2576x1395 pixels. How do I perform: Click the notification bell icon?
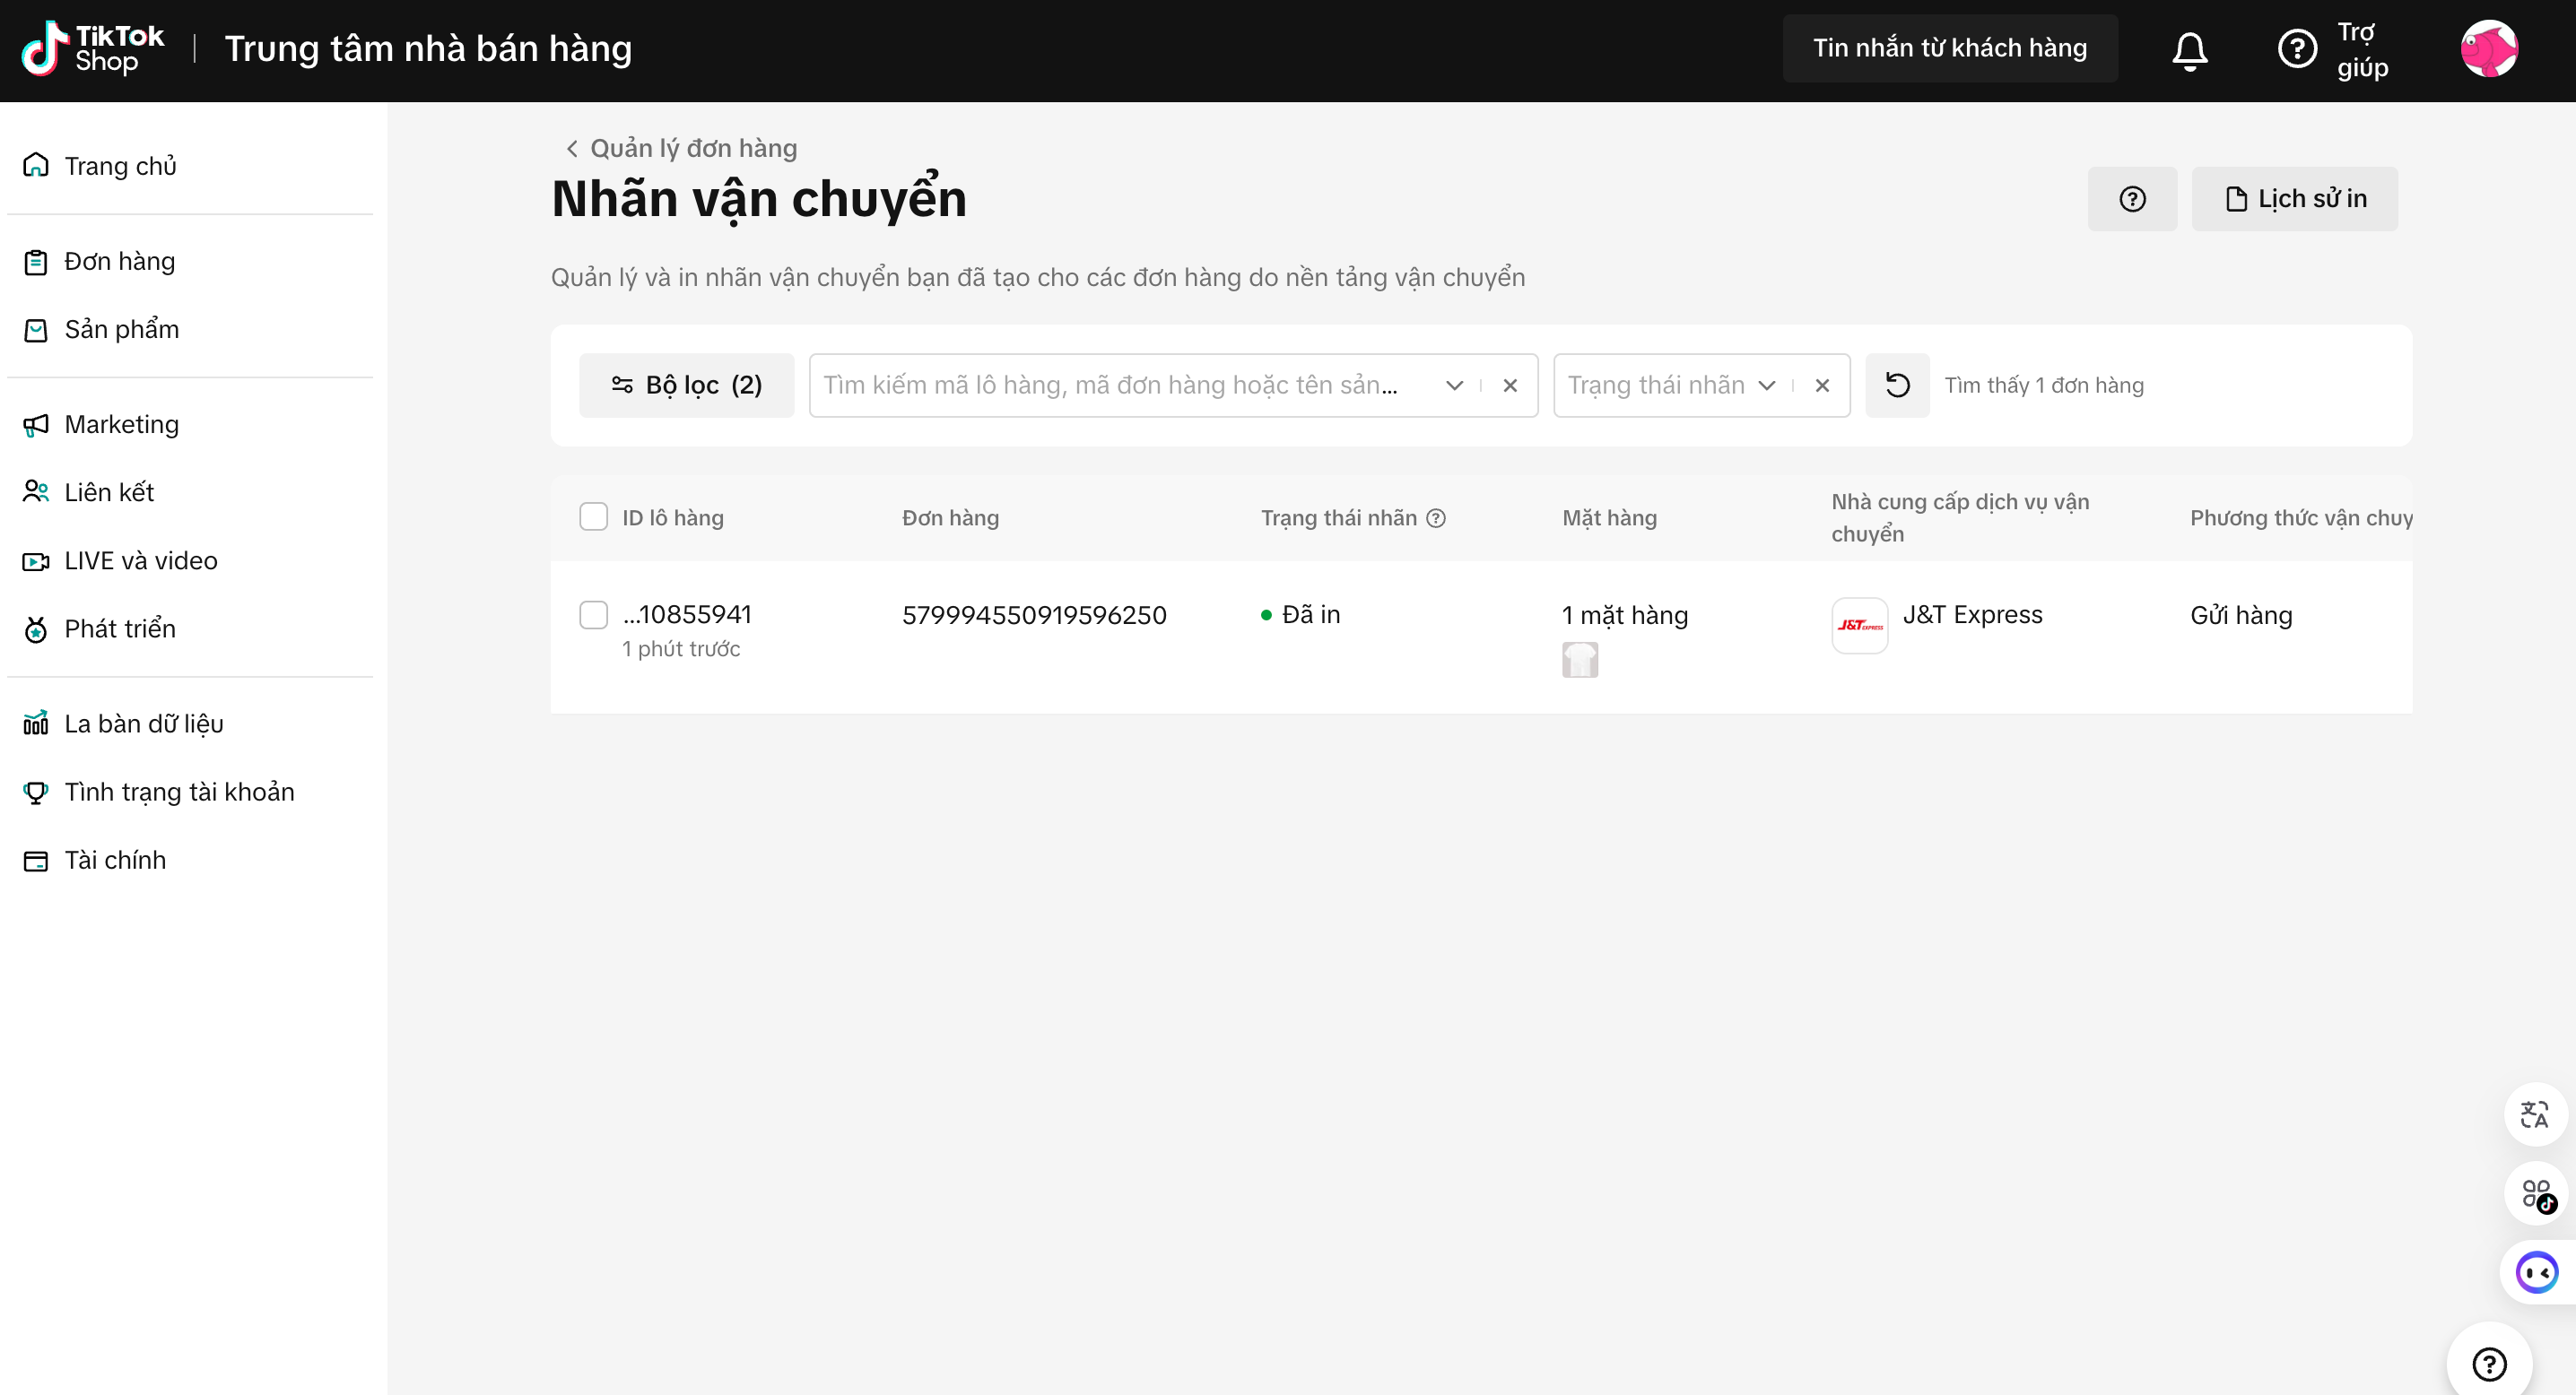point(2189,50)
